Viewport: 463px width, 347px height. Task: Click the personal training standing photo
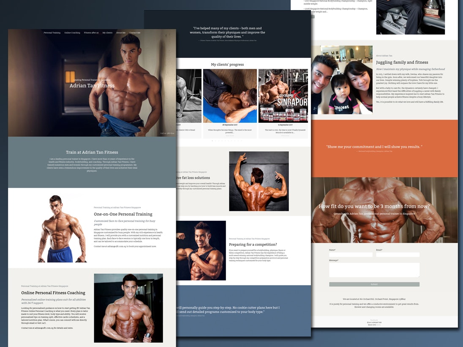pyautogui.click(x=63, y=229)
